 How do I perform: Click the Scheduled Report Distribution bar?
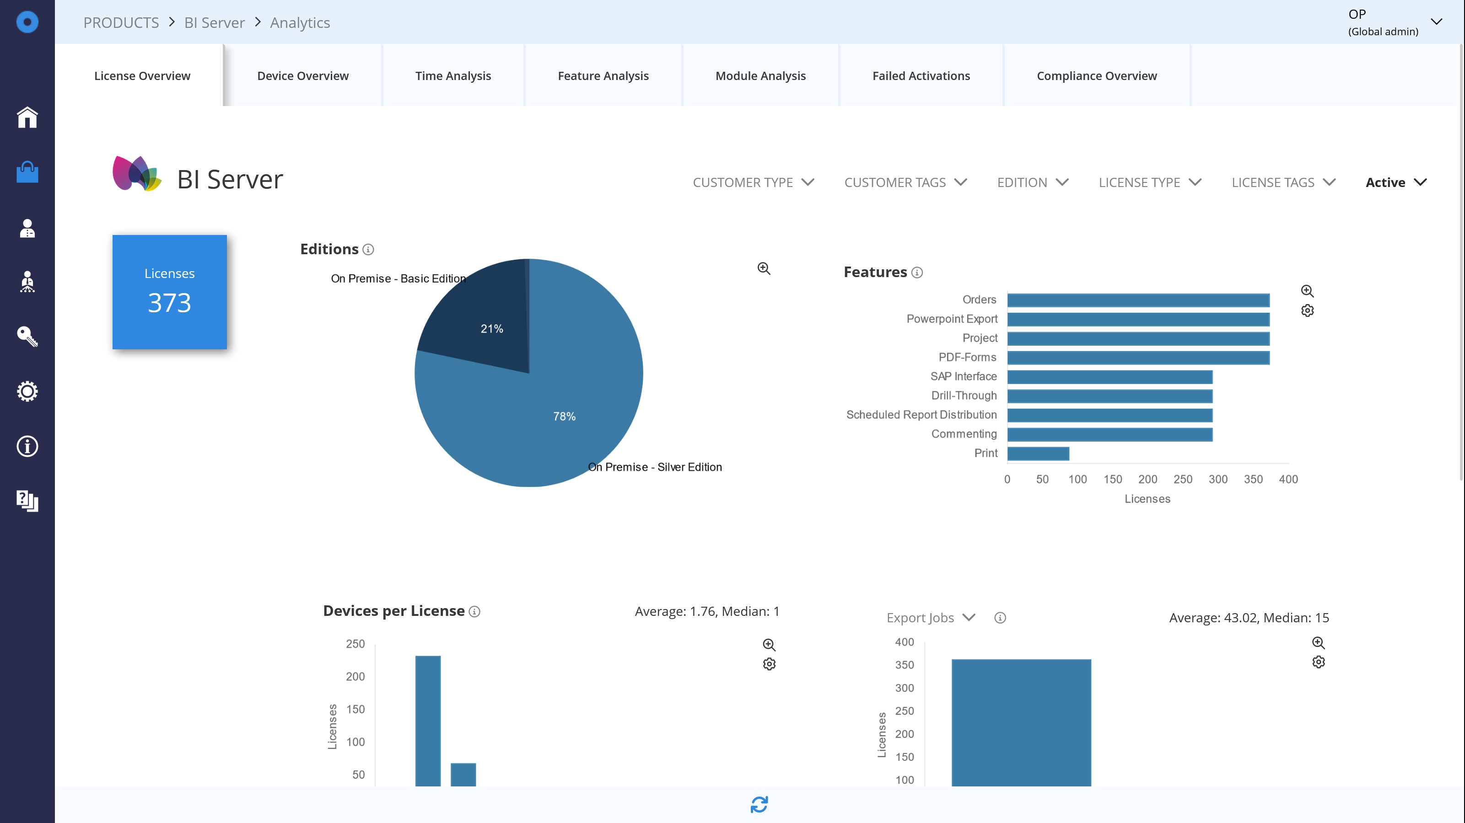tap(1110, 416)
